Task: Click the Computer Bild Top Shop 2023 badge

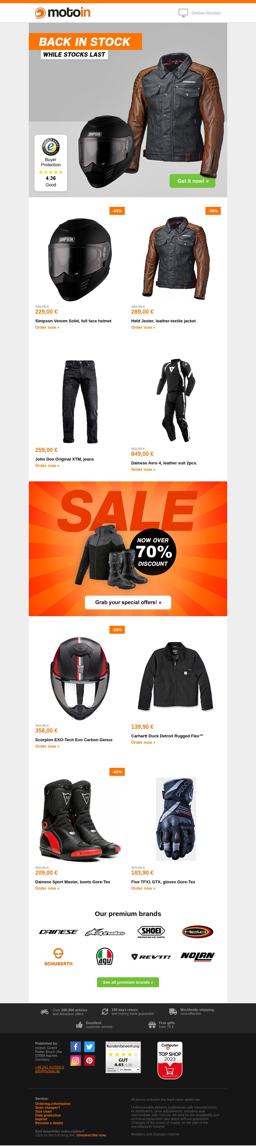Action: coord(170,1060)
